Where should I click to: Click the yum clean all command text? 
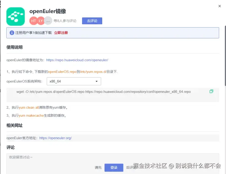pyautogui.click(x=29, y=107)
